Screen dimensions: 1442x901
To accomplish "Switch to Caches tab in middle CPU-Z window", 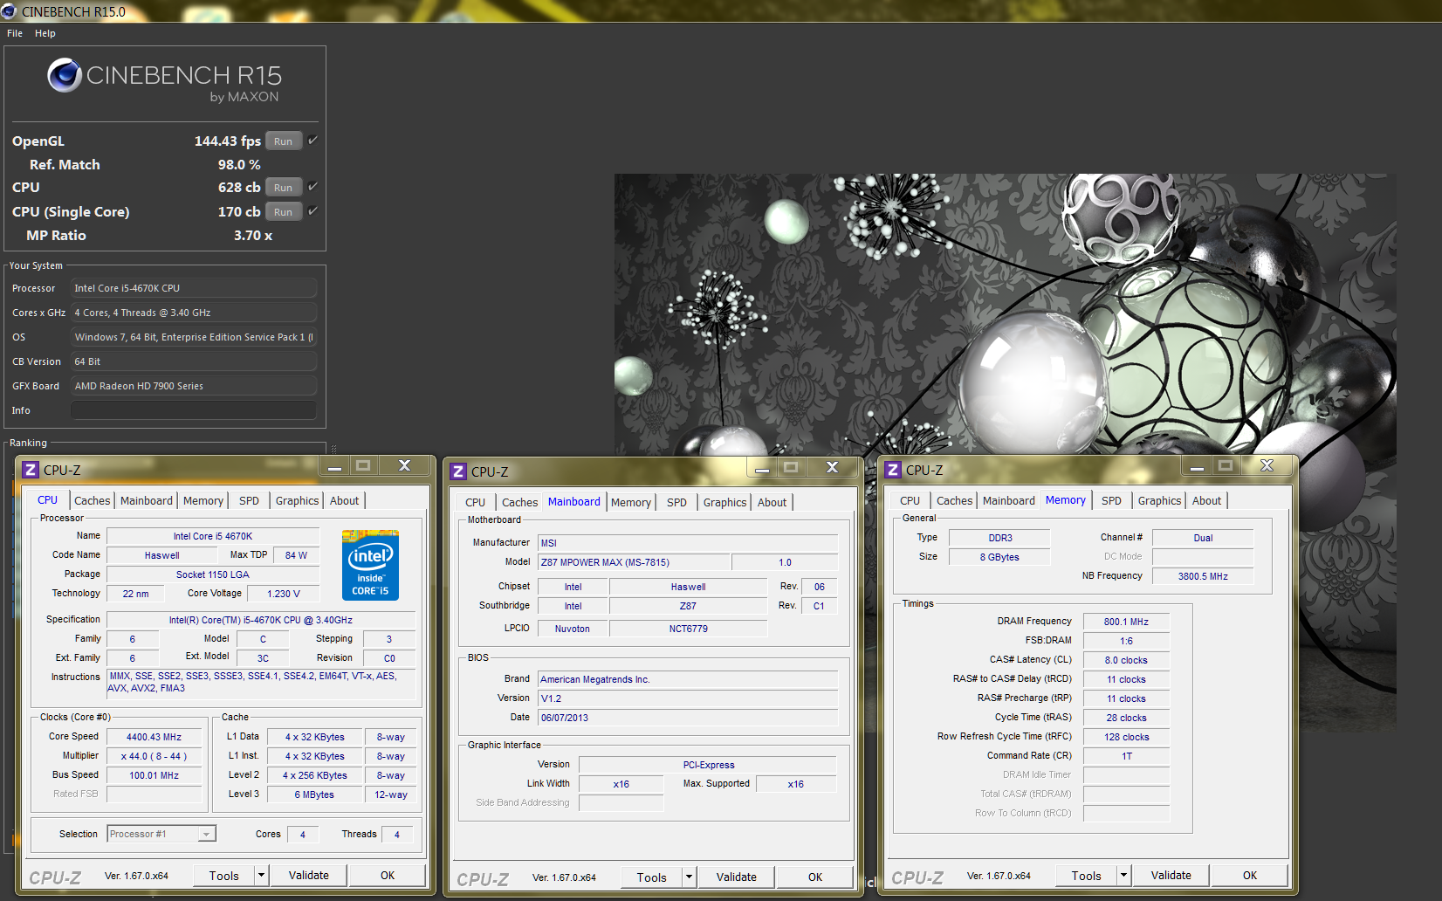I will pos(519,502).
